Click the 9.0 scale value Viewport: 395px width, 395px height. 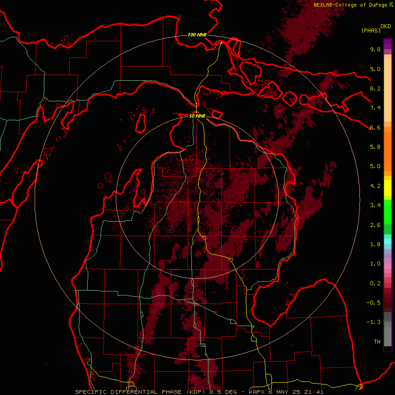tap(375, 69)
